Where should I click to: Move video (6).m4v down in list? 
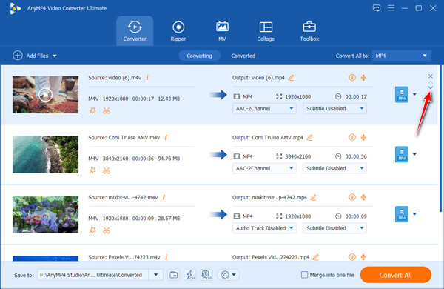[431, 87]
